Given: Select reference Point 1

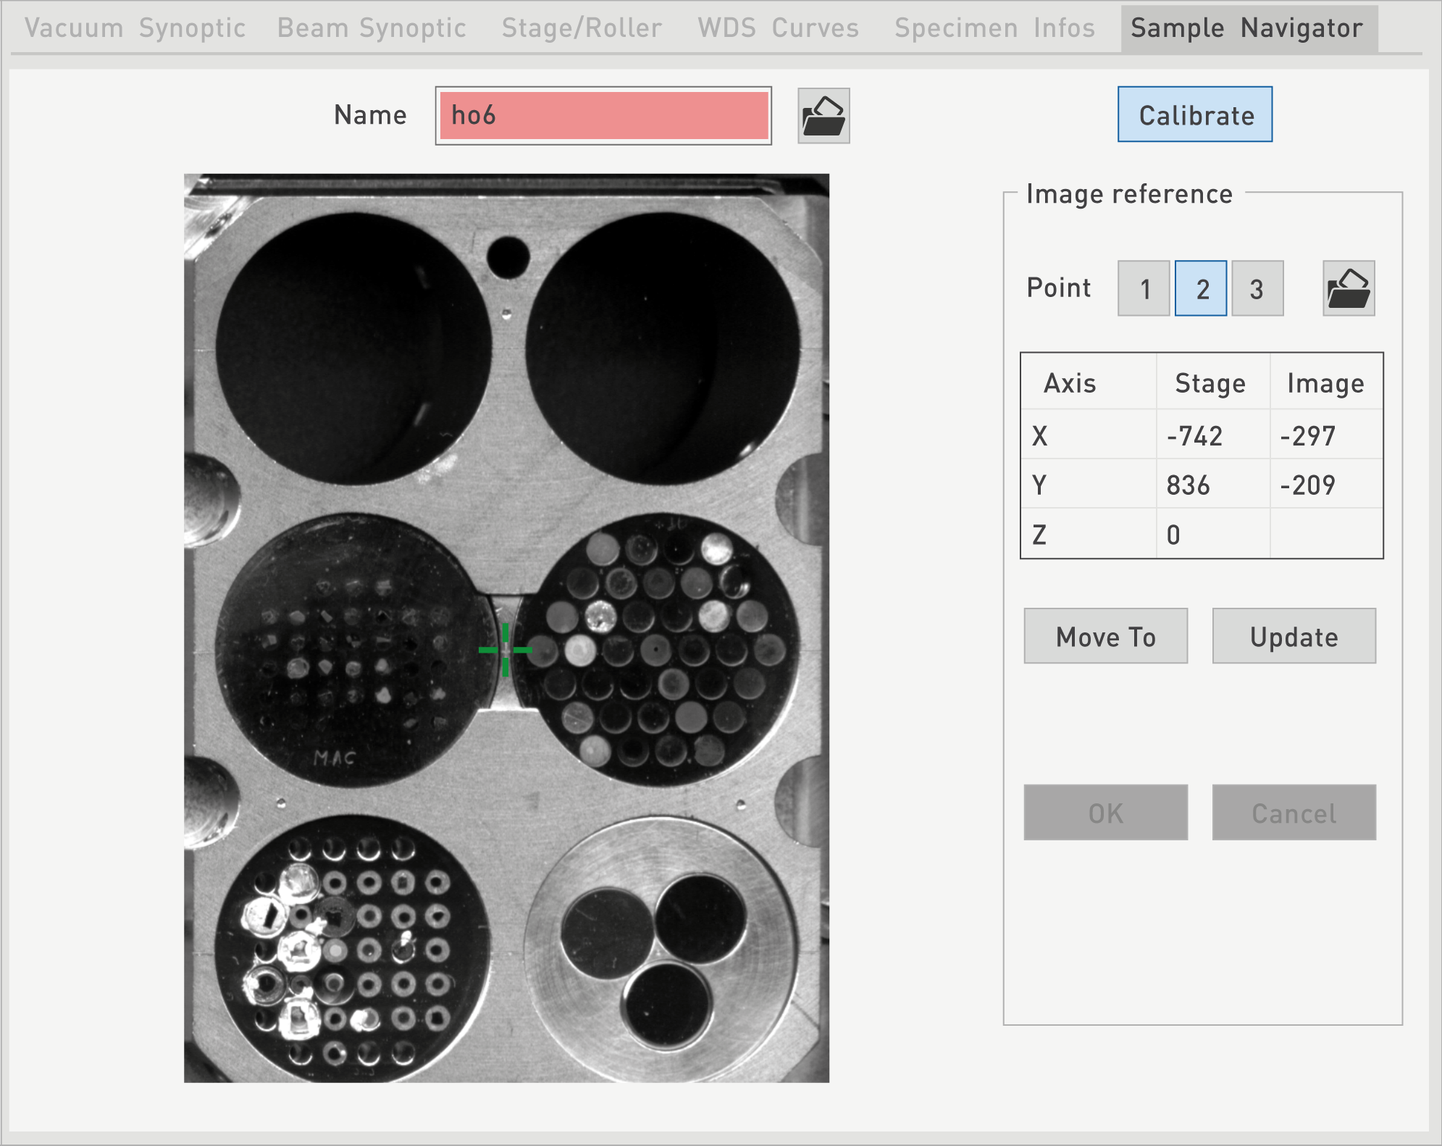Looking at the screenshot, I should tap(1144, 289).
